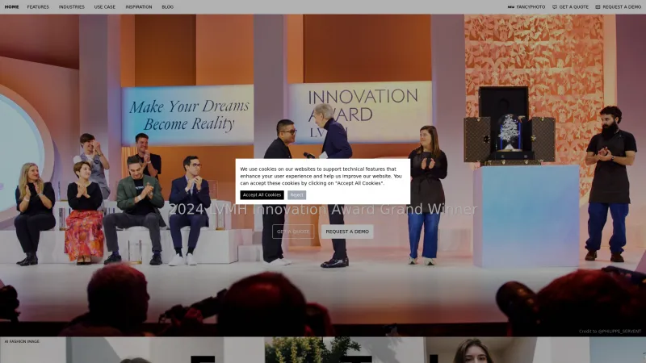Viewport: 646px width, 363px height.
Task: Open thumbnail with woman's face at bottom
Action: pos(480,350)
